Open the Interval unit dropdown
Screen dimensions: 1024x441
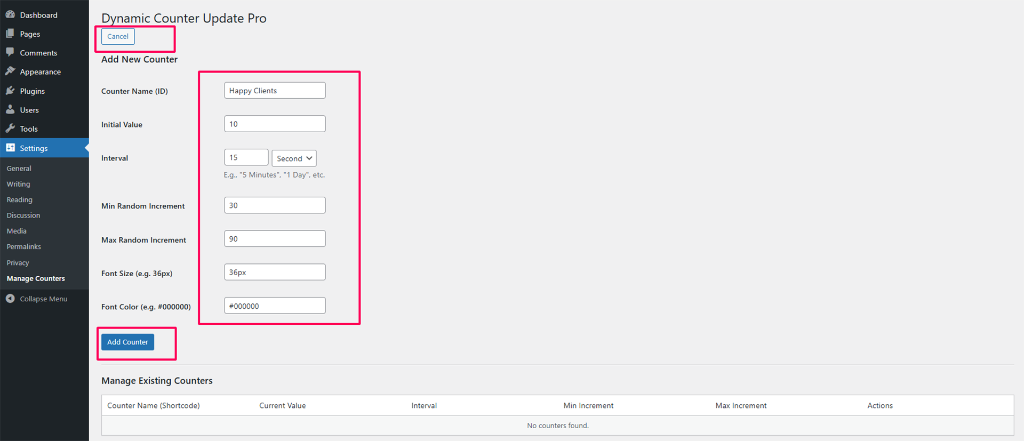click(x=294, y=158)
